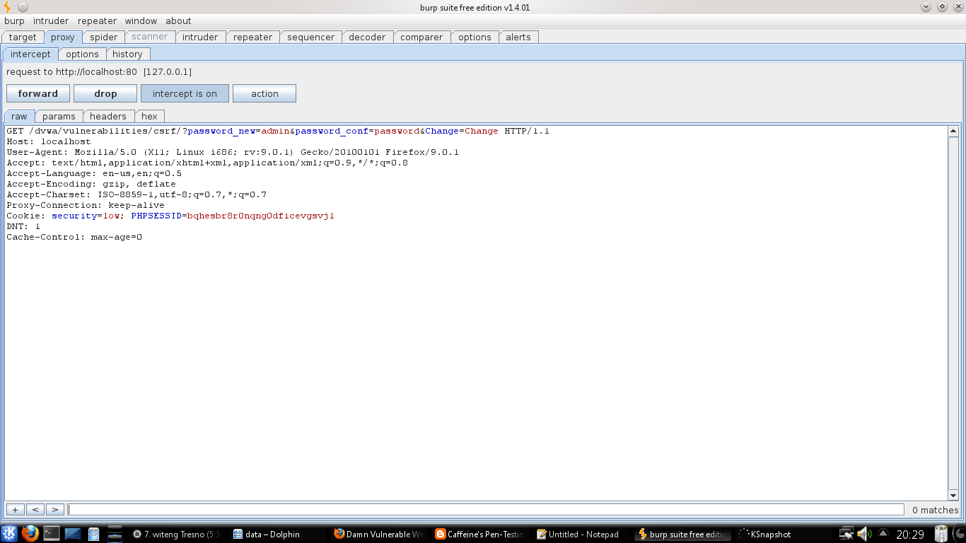Click the show desktop panel icon
Viewport: 966px width, 543px height.
pos(74,534)
